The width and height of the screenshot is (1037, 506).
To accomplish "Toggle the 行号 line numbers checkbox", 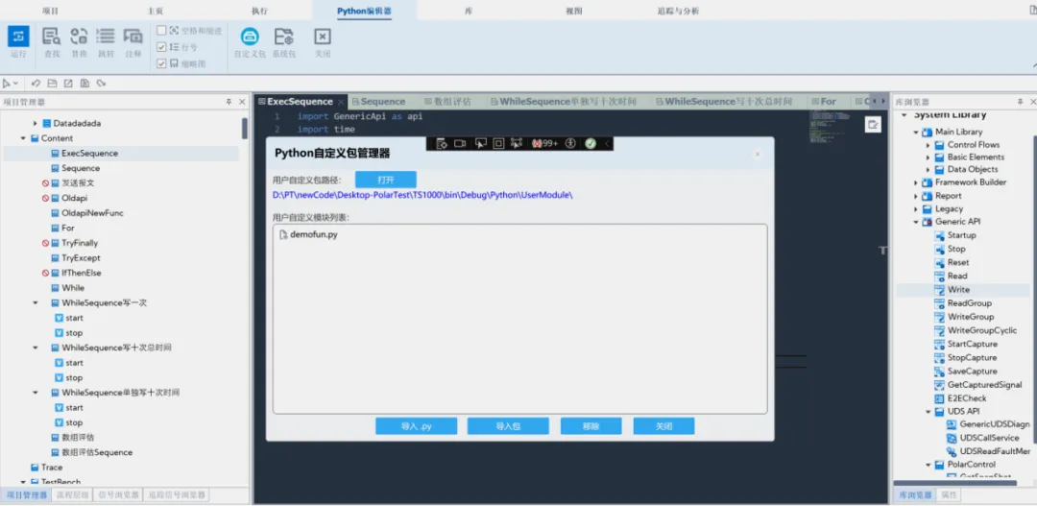I will click(161, 47).
